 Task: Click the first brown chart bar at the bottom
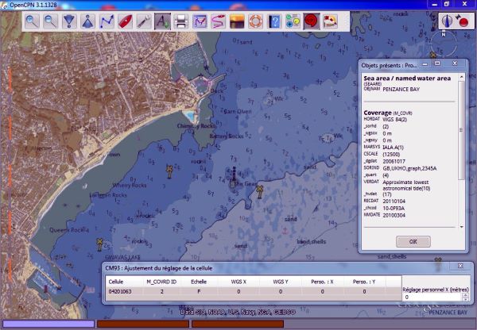point(143,324)
